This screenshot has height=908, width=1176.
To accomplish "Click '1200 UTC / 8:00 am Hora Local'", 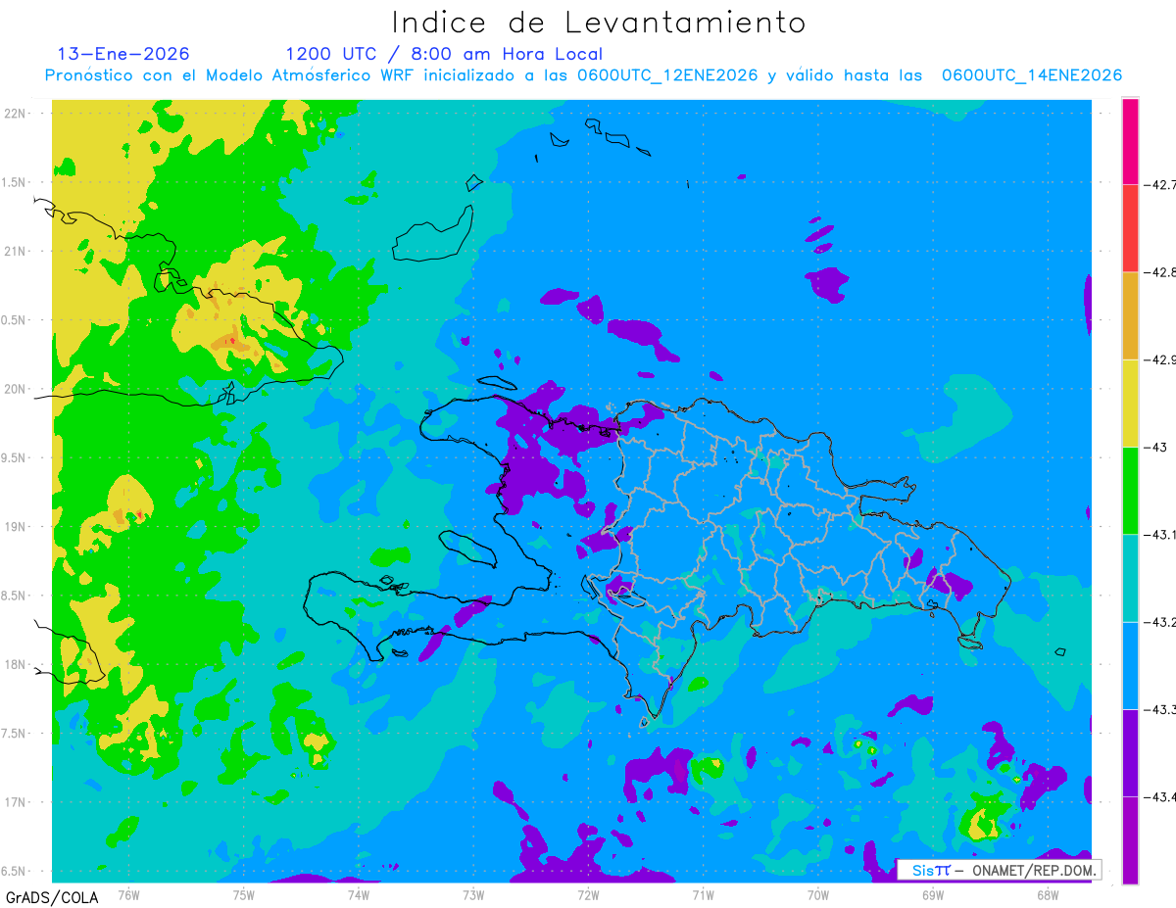I will [x=444, y=54].
